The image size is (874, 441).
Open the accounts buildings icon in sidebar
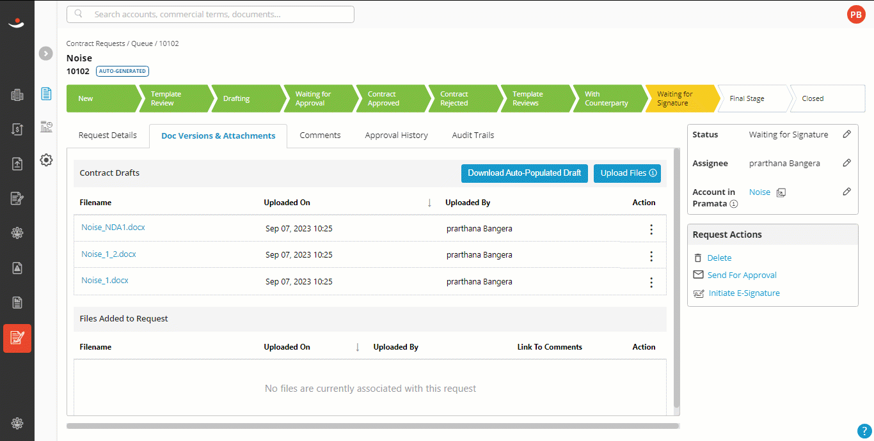pos(17,95)
